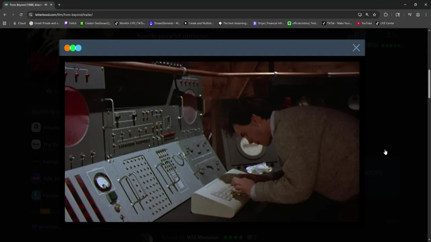Open the Chrome profile avatar
Screen dimensions: 431x242
(x=418, y=15)
